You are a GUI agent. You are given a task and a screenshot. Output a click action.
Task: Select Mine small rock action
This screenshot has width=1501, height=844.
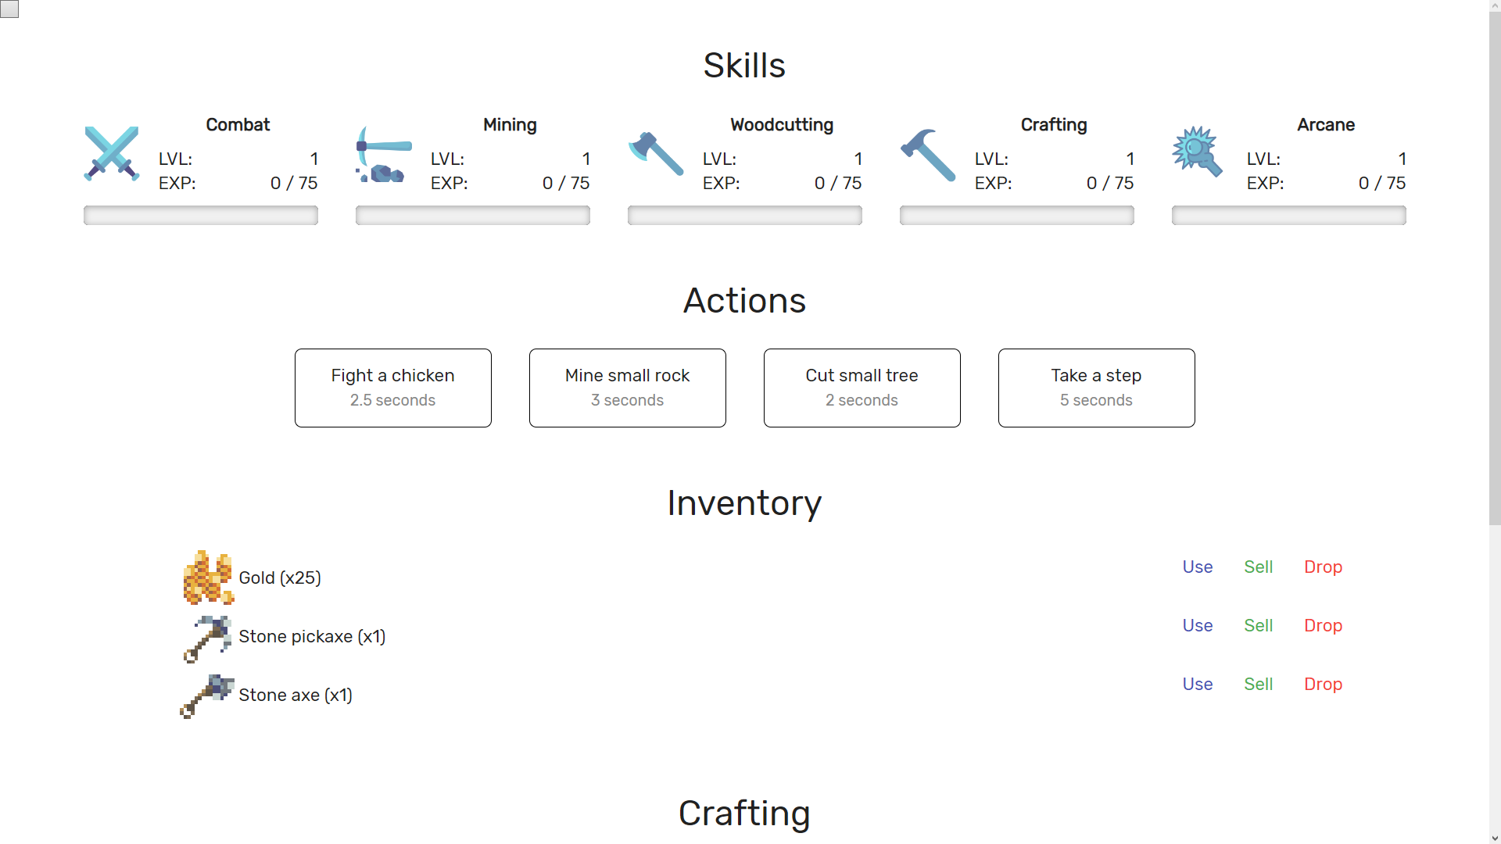tap(627, 388)
